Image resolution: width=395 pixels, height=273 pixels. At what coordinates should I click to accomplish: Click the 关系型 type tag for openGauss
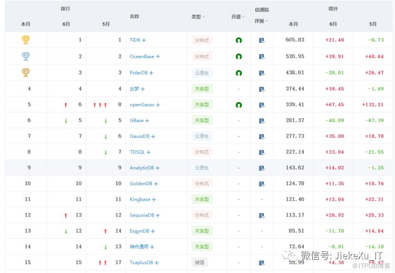tap(202, 105)
